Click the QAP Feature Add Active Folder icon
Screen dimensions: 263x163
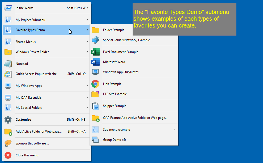[95, 118]
